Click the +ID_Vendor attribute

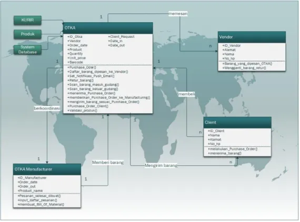coord(232,46)
